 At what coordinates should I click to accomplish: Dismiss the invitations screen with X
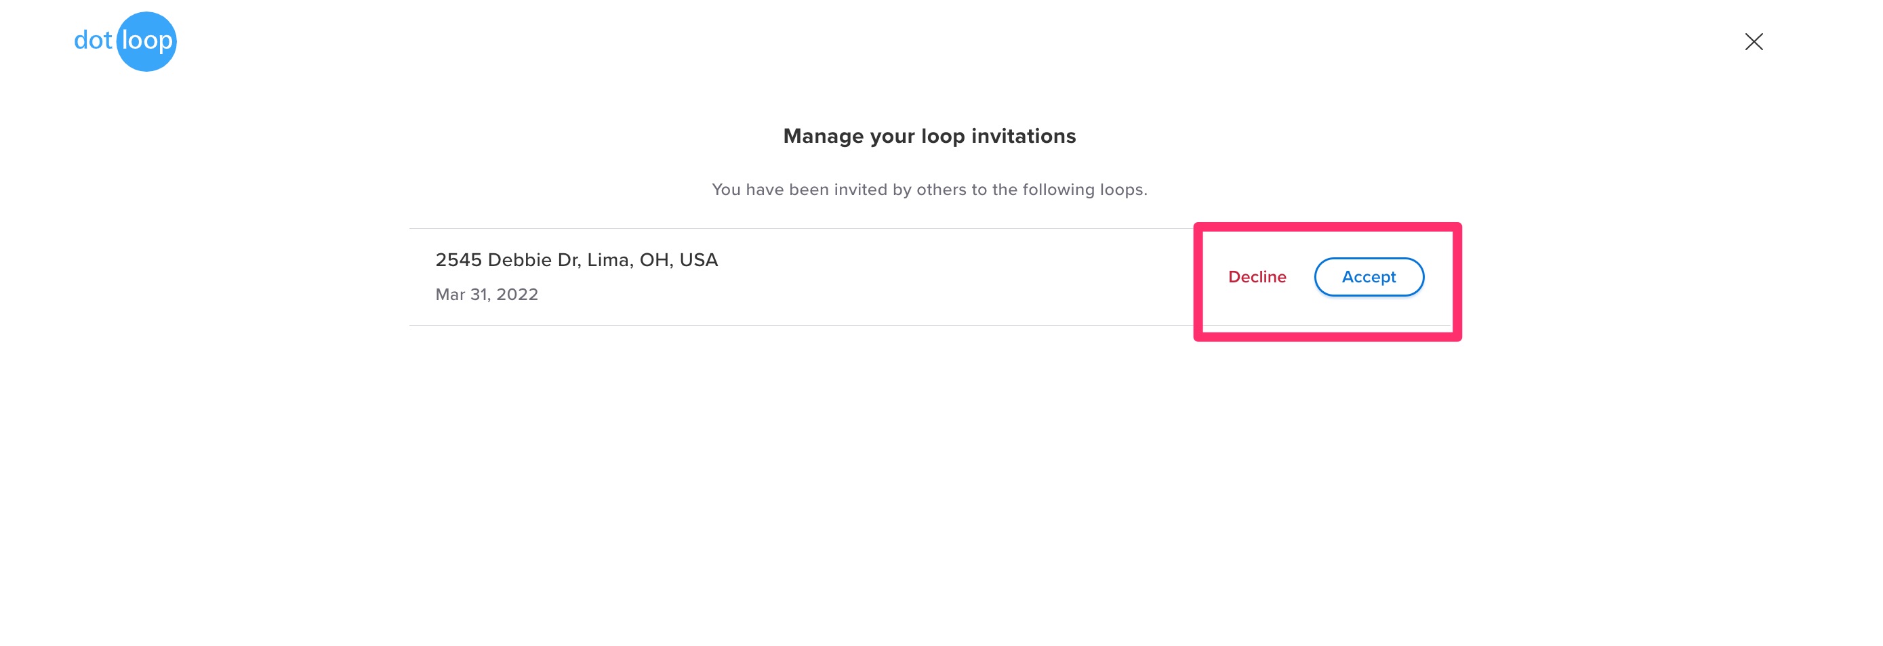pyautogui.click(x=1754, y=41)
